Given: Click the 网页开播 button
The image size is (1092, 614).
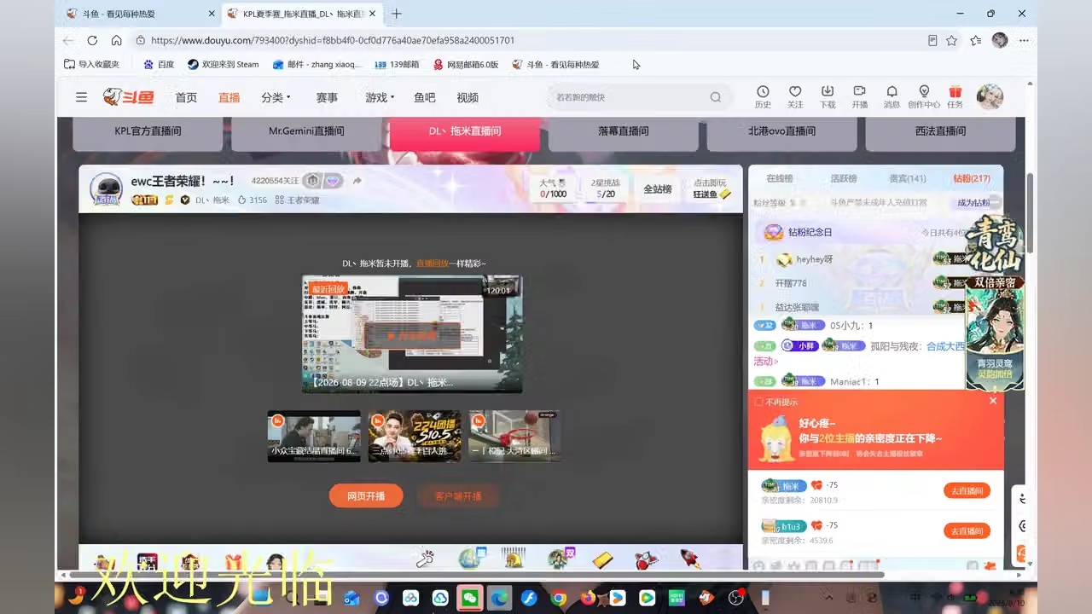Looking at the screenshot, I should pyautogui.click(x=366, y=496).
